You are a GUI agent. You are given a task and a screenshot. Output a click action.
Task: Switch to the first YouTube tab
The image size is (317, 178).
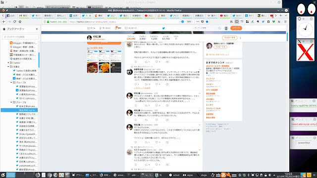tap(149, 15)
